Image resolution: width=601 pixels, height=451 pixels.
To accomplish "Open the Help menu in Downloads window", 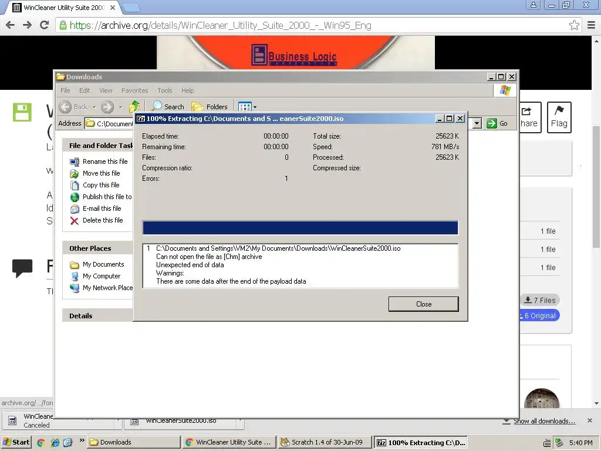I will [187, 90].
